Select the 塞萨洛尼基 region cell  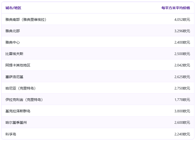click(14, 77)
